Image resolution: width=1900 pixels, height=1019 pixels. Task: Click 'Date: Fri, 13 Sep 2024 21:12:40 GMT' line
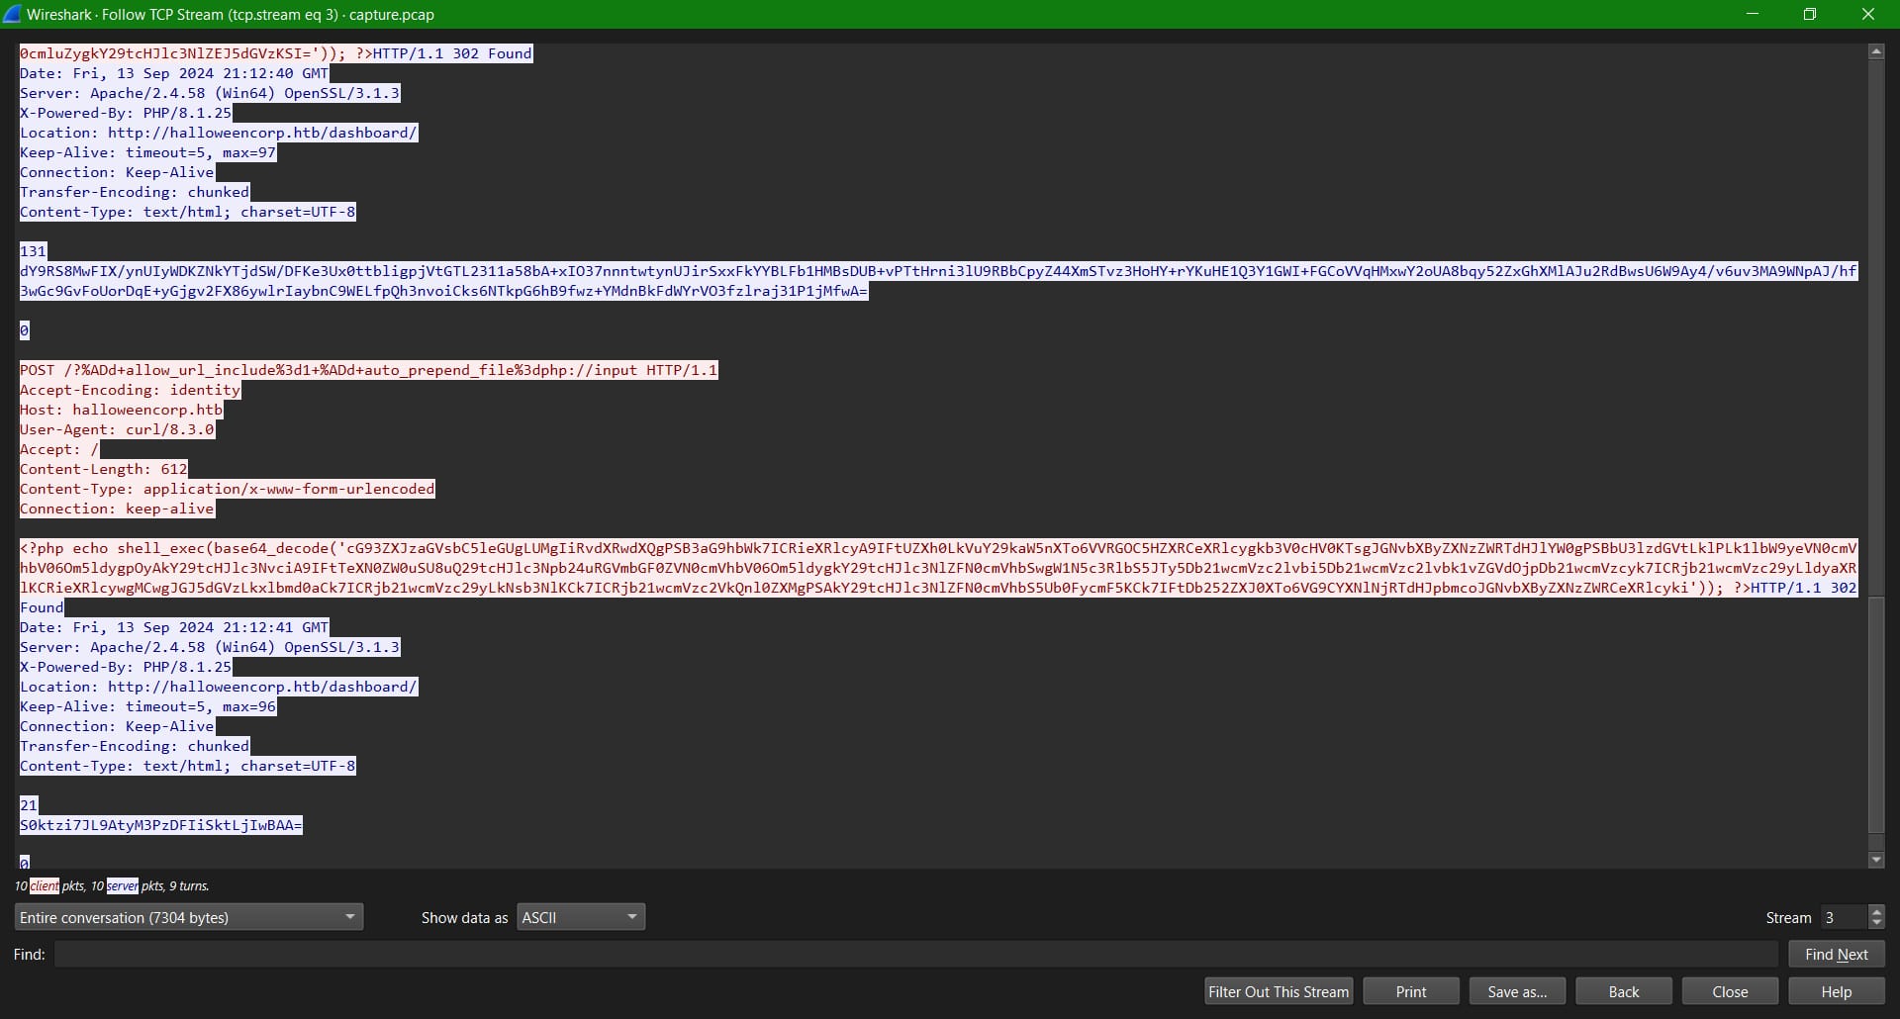pyautogui.click(x=174, y=73)
